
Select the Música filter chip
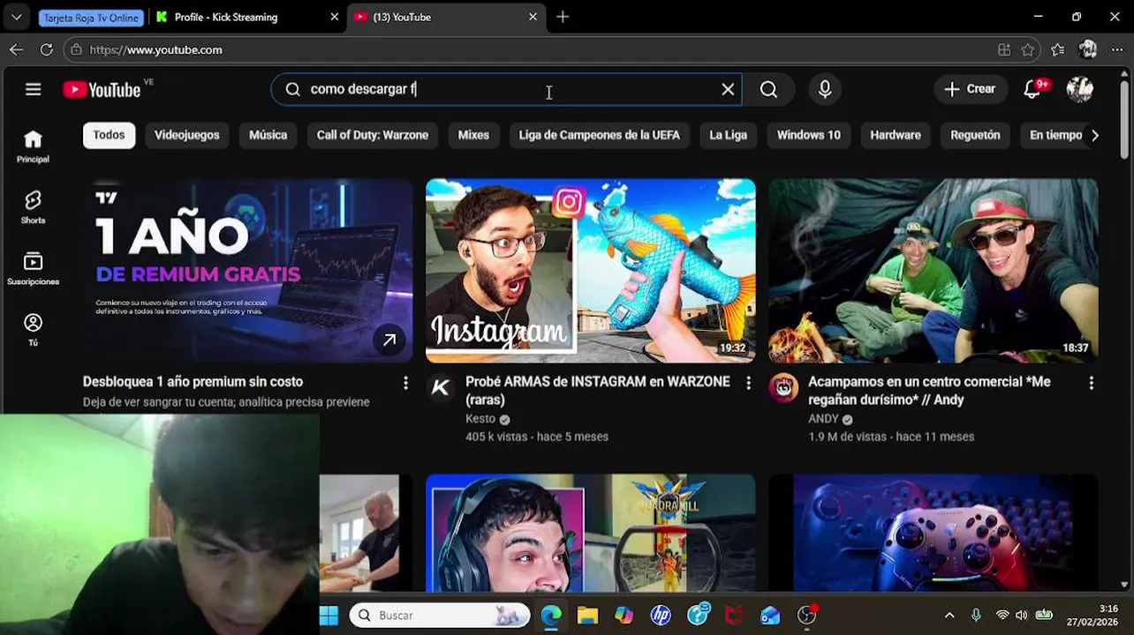268,135
